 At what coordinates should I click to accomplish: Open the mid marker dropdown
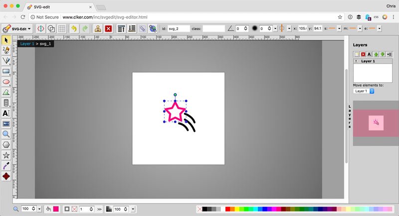(x=360, y=28)
